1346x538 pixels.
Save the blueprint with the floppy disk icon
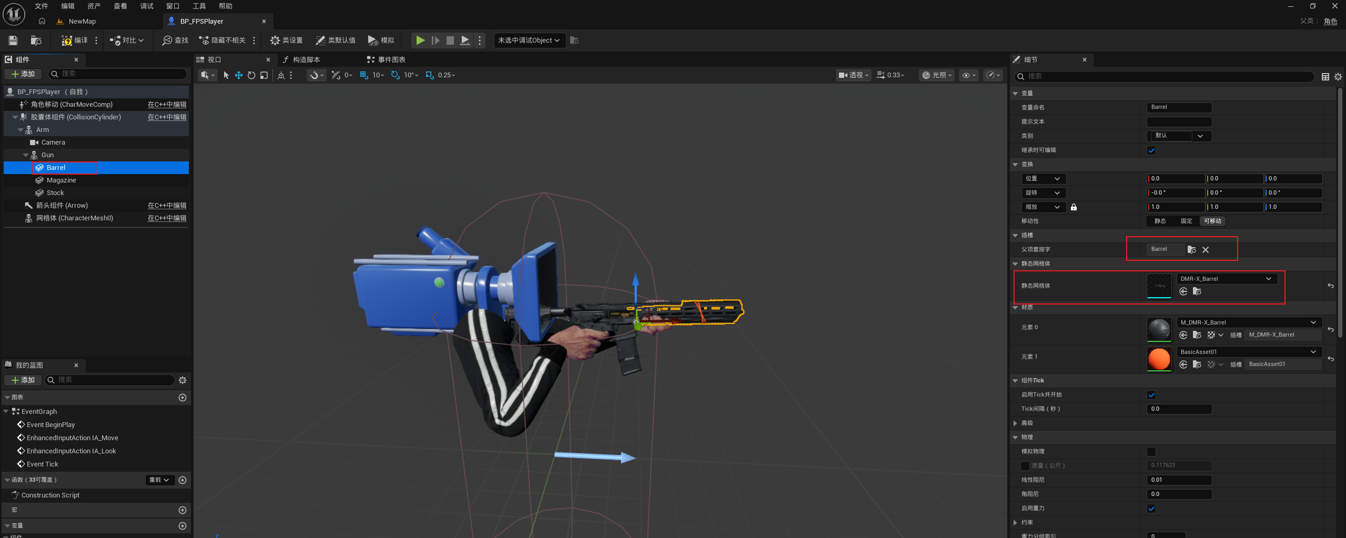pyautogui.click(x=13, y=40)
